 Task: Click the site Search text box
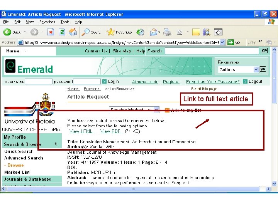tap(212, 51)
